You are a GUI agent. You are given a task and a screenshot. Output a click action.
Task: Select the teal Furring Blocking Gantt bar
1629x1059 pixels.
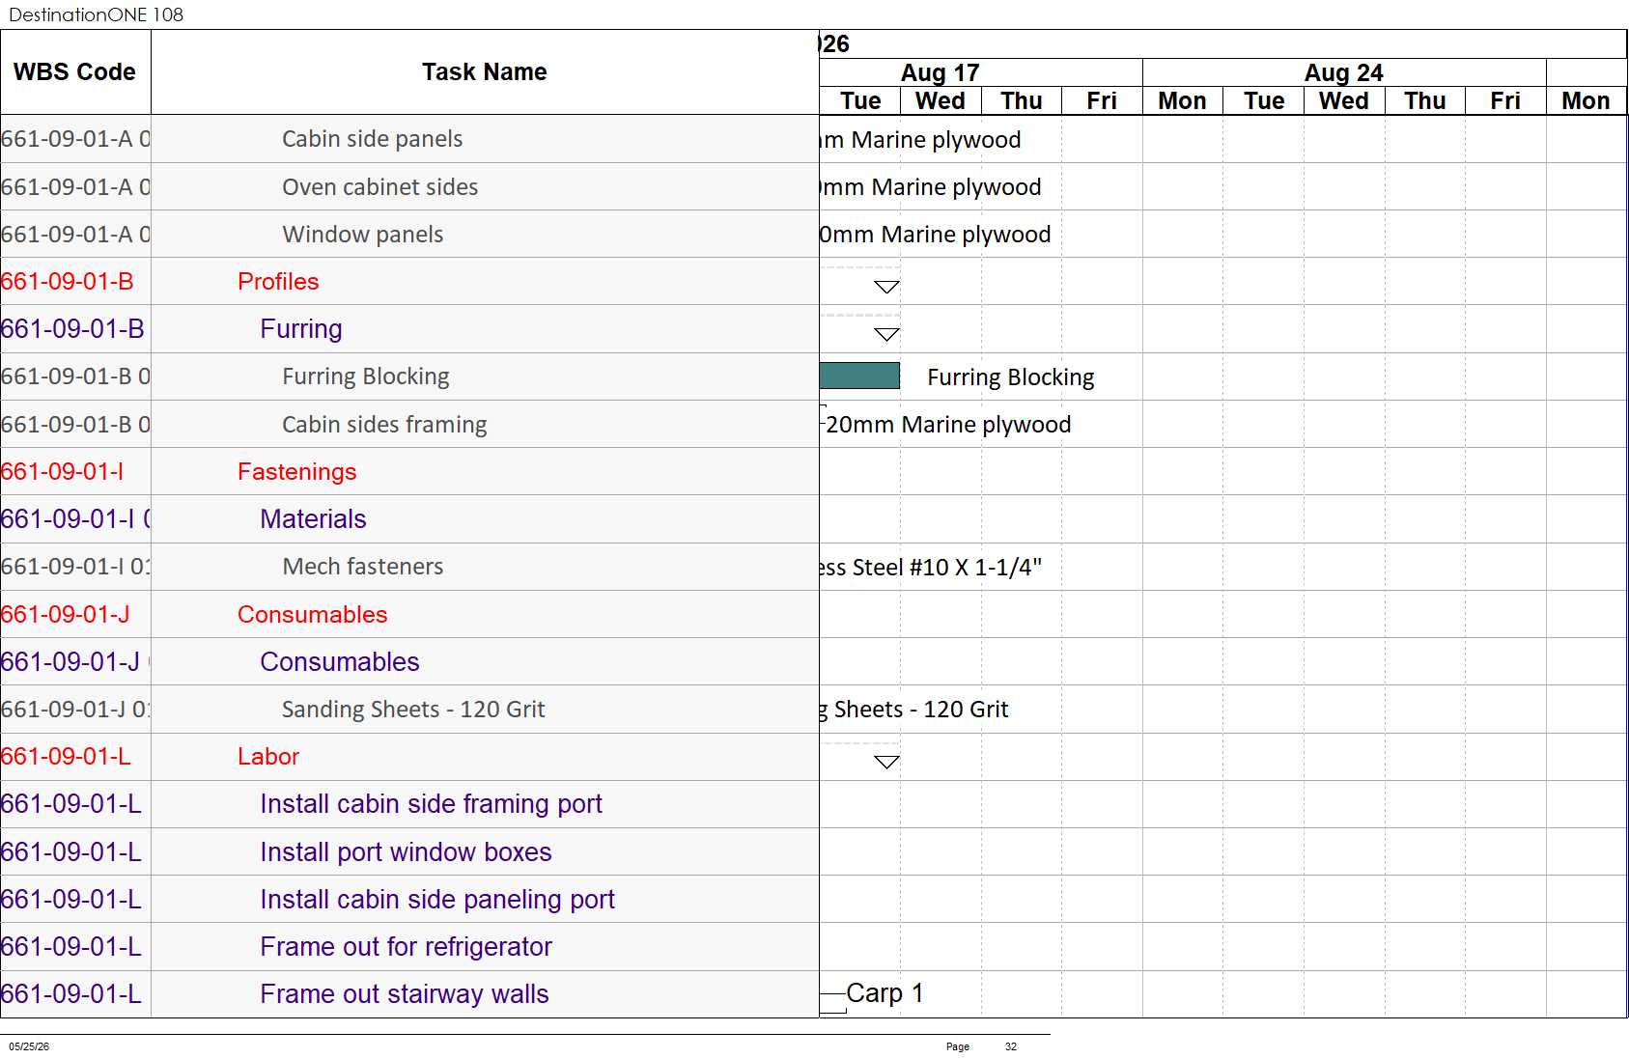(859, 376)
